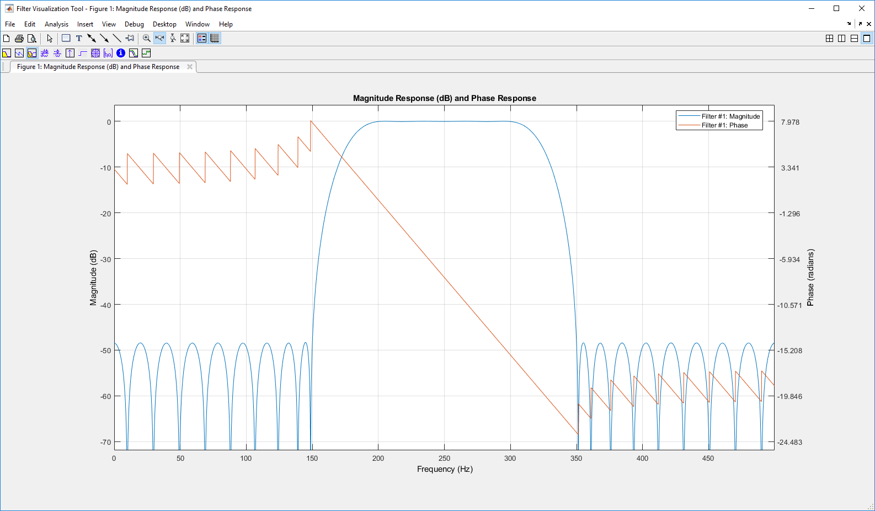Toggle the grid display button
Viewport: 875px width, 511px height.
215,38
